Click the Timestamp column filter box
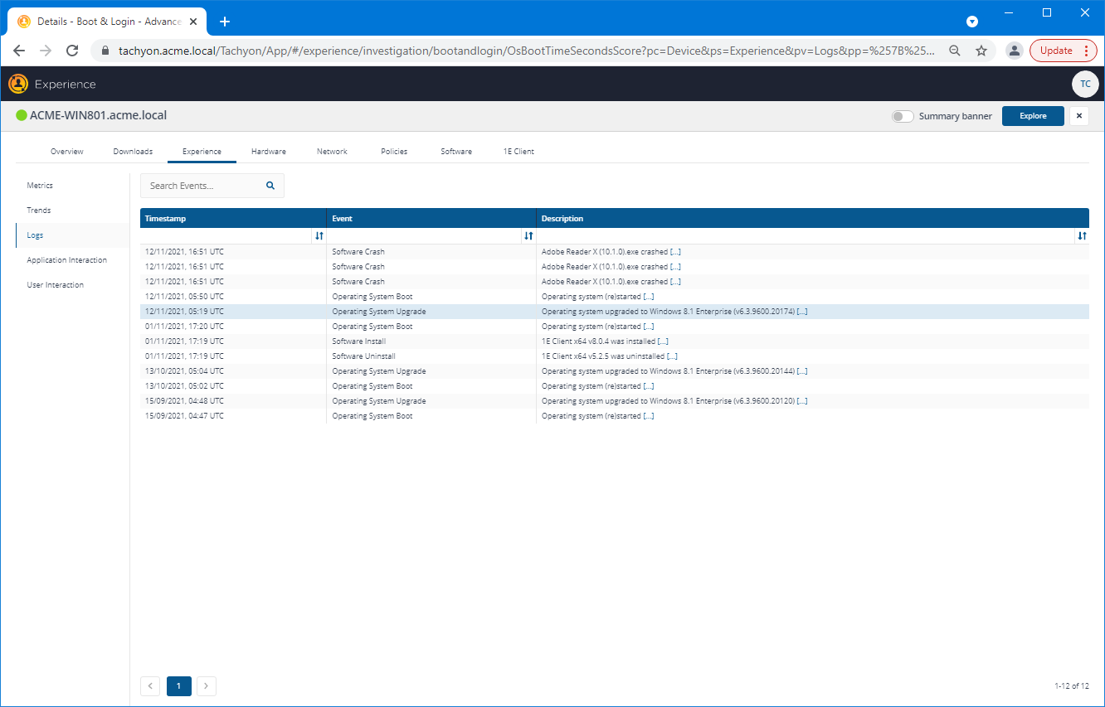The height and width of the screenshot is (707, 1105). pos(226,236)
